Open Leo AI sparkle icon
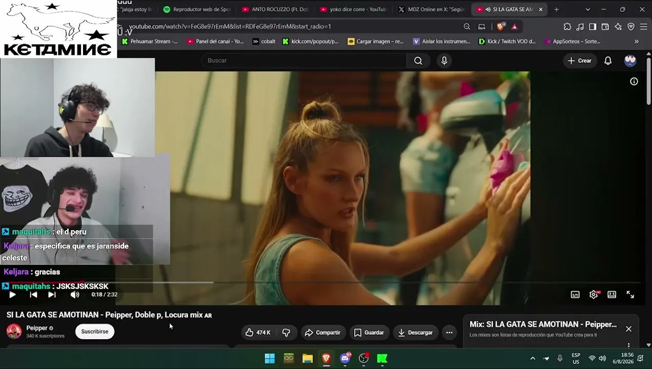Viewport: 652px width, 369px height. point(618,27)
